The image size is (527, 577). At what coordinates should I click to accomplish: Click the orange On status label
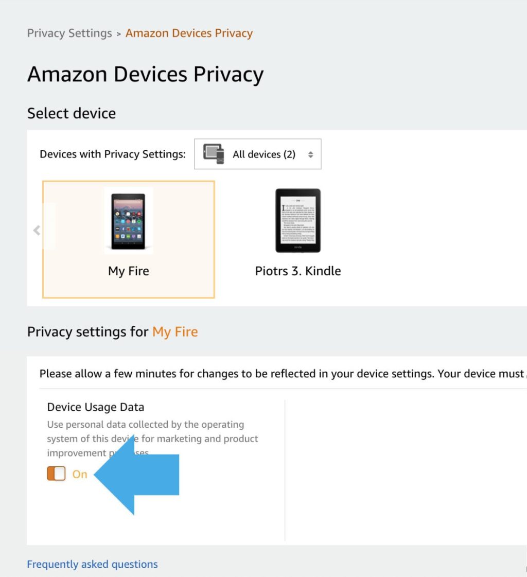click(80, 474)
